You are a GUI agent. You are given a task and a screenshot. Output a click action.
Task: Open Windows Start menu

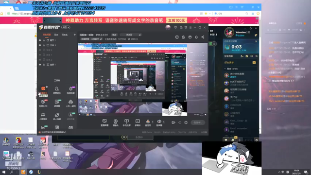[3, 172]
